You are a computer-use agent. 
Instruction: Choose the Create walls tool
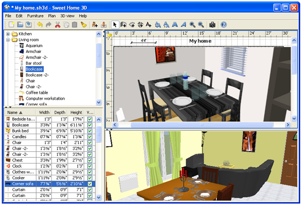tap(123, 25)
